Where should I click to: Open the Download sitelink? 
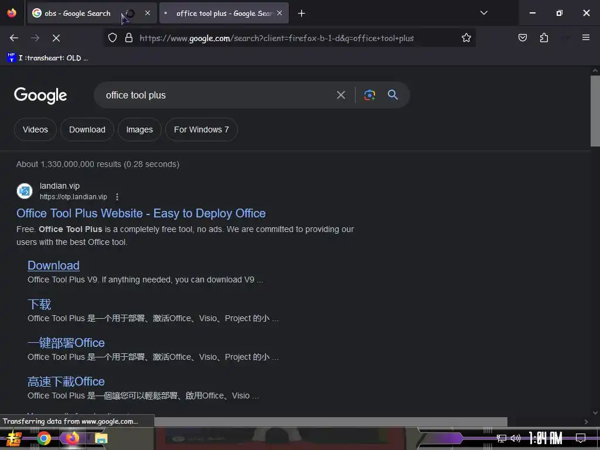coord(53,265)
